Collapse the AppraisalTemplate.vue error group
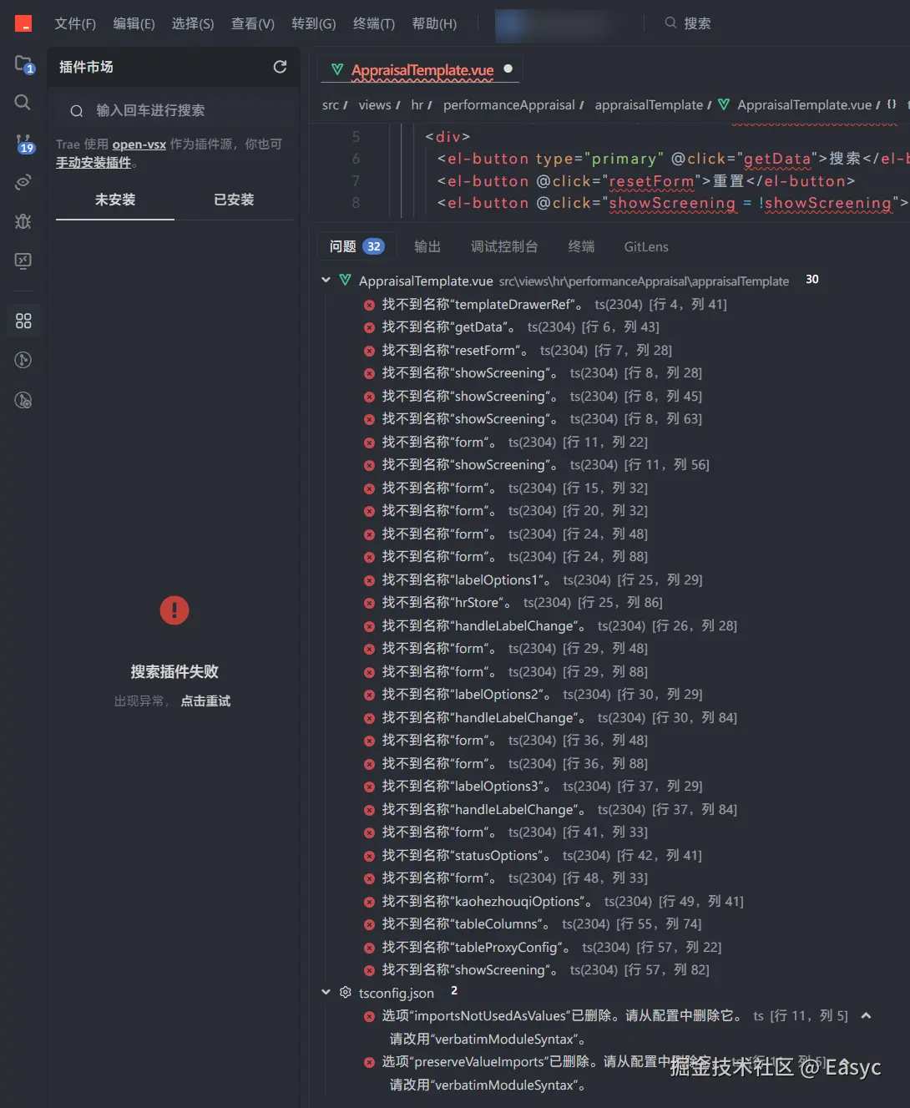910x1108 pixels. point(326,280)
